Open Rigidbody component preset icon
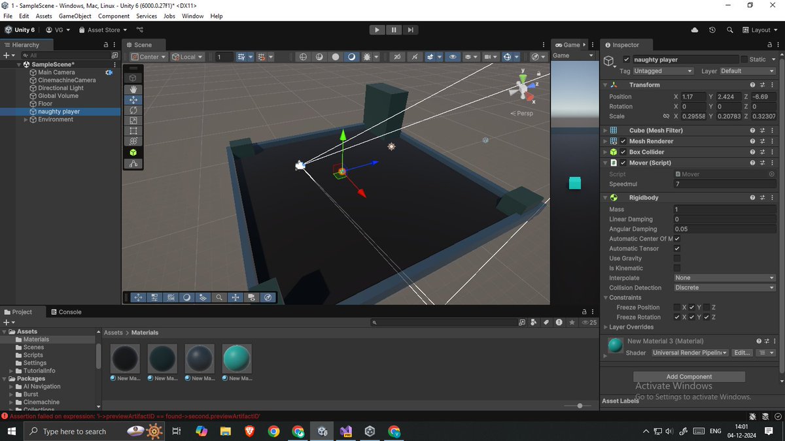 pos(763,198)
